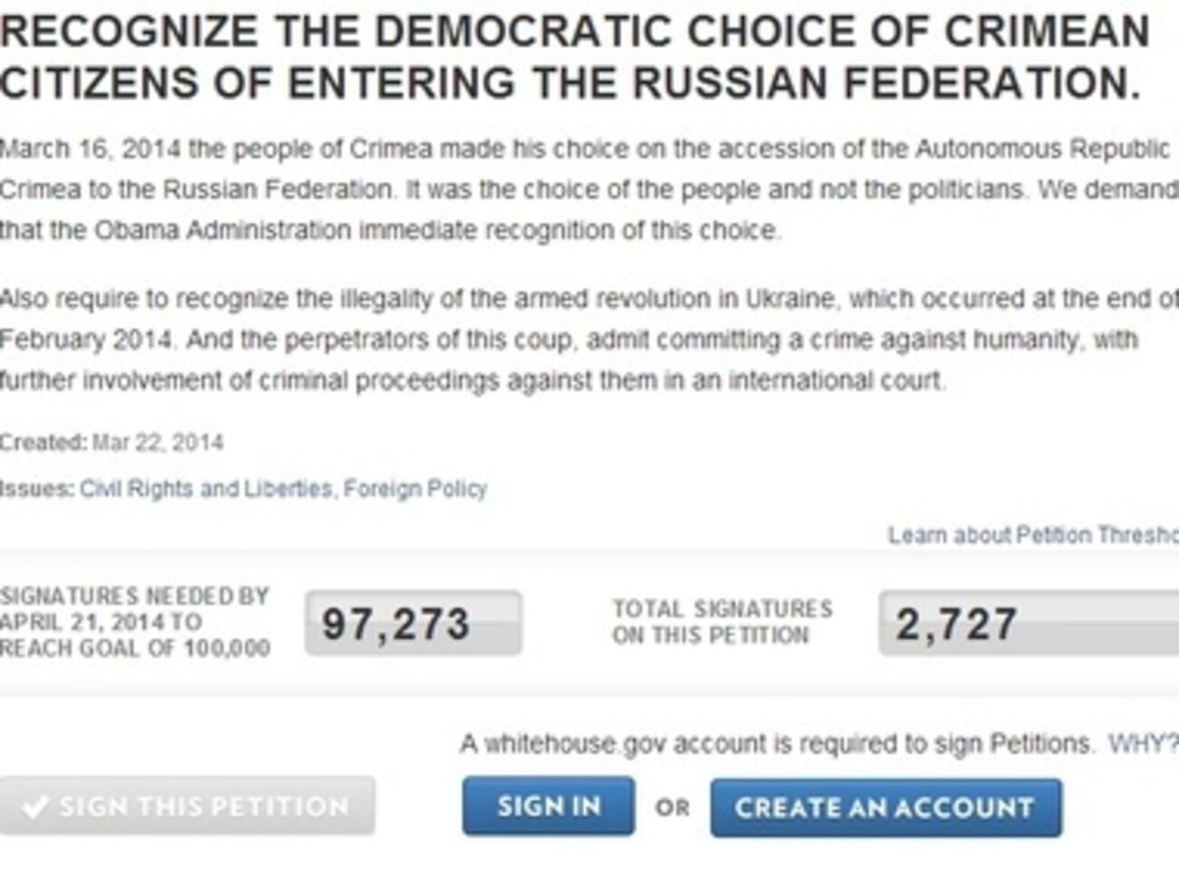Screen dimensions: 1179x884
Task: Click the Signatures Needed by April 21 label
Action: (x=135, y=622)
